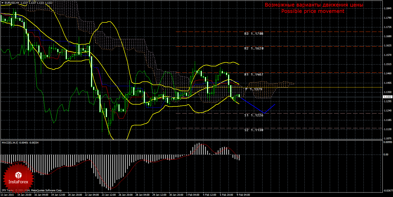Click the 1.1845 price scale value
Viewport: 393px width, 197px height.
[x=387, y=9]
